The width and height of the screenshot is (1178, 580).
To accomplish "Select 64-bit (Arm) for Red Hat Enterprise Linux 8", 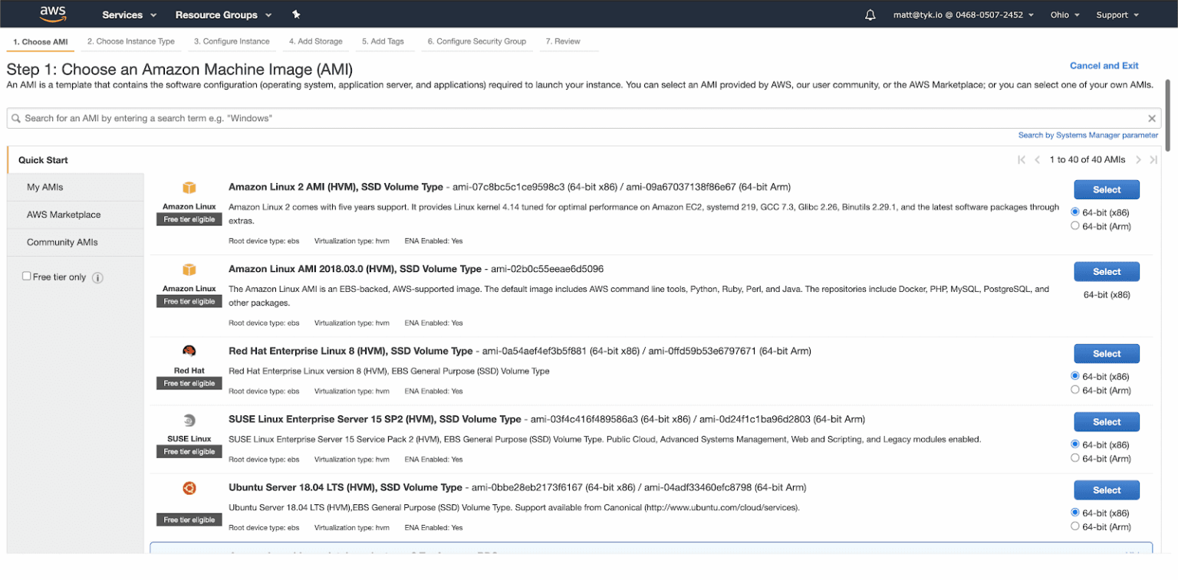I will tap(1074, 390).
